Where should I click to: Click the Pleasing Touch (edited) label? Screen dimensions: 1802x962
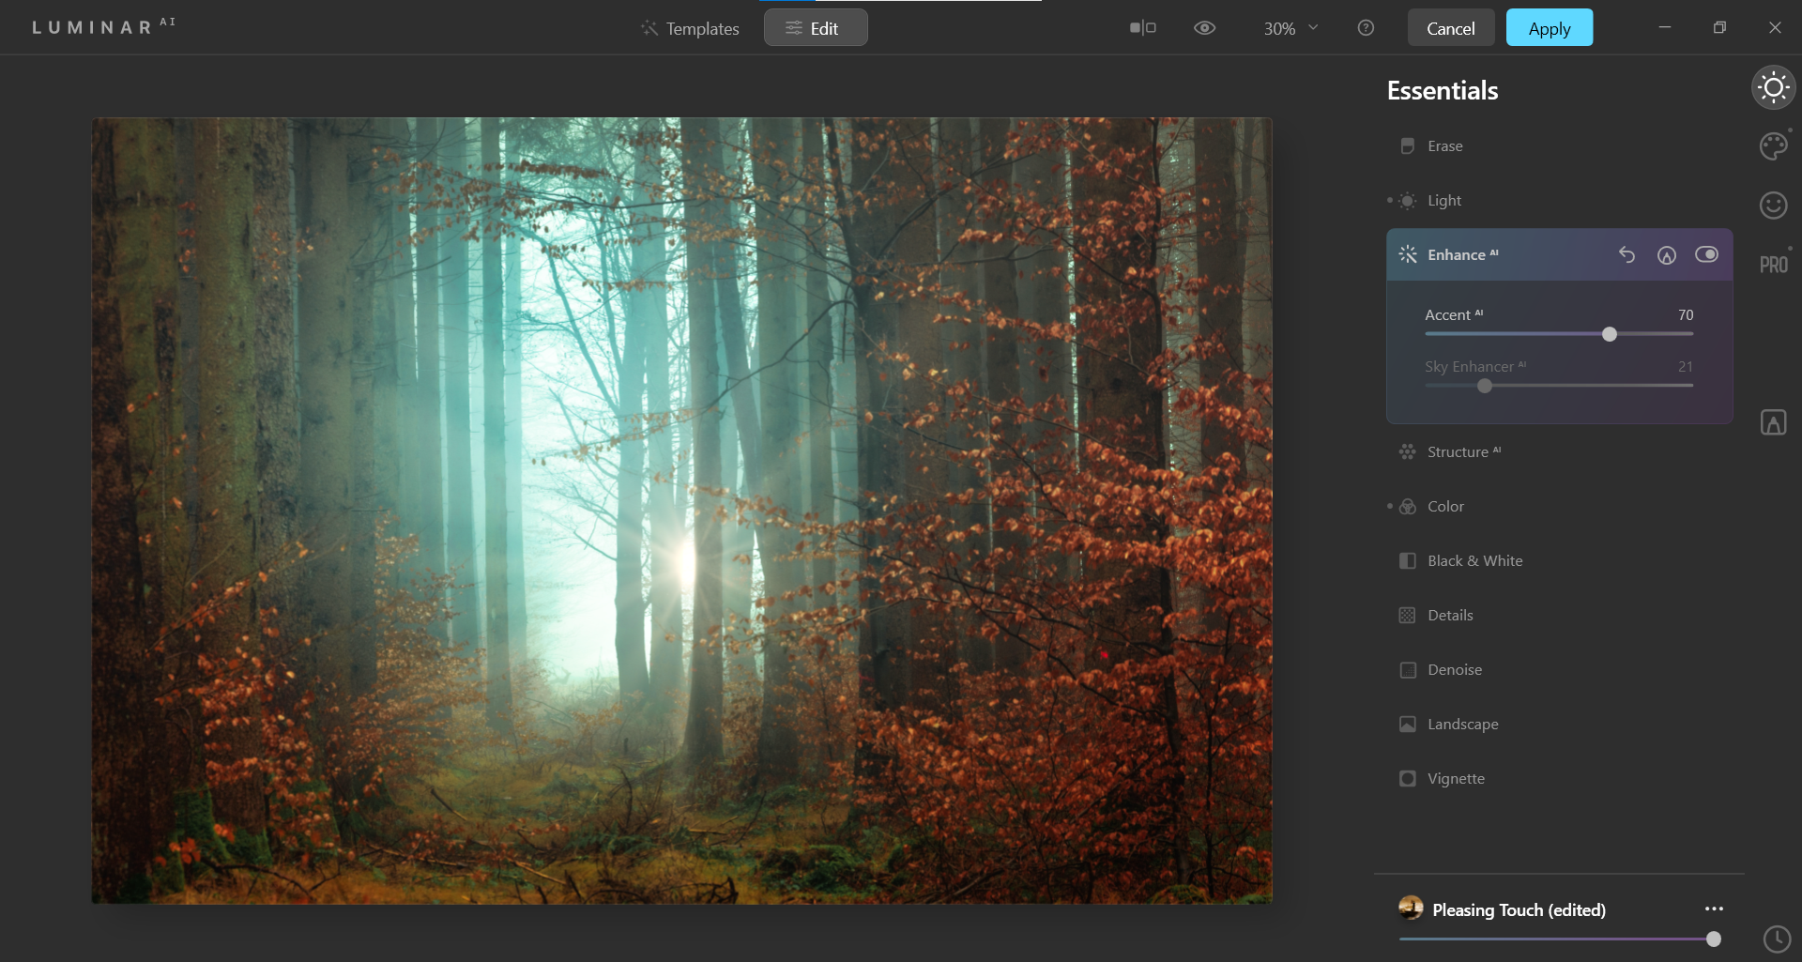click(x=1519, y=909)
